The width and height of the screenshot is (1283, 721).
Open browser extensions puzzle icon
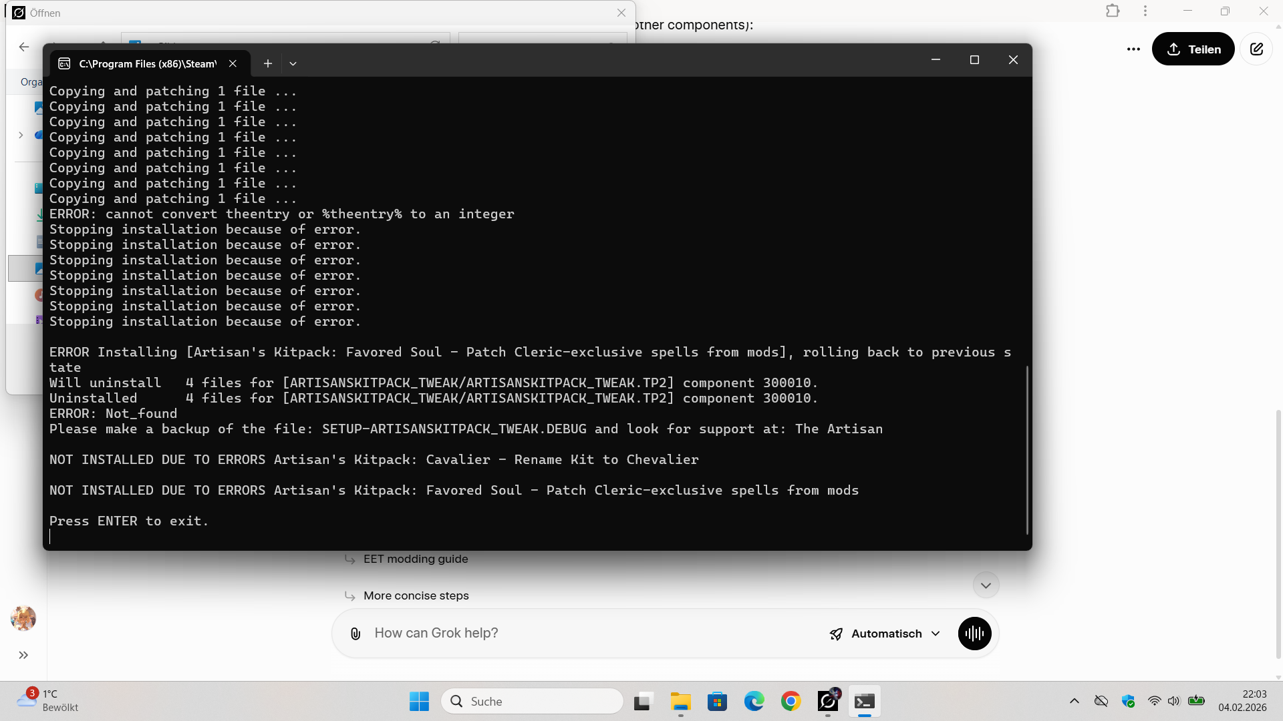(1113, 11)
